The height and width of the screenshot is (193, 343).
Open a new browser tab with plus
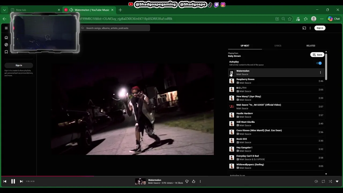[x=120, y=10]
